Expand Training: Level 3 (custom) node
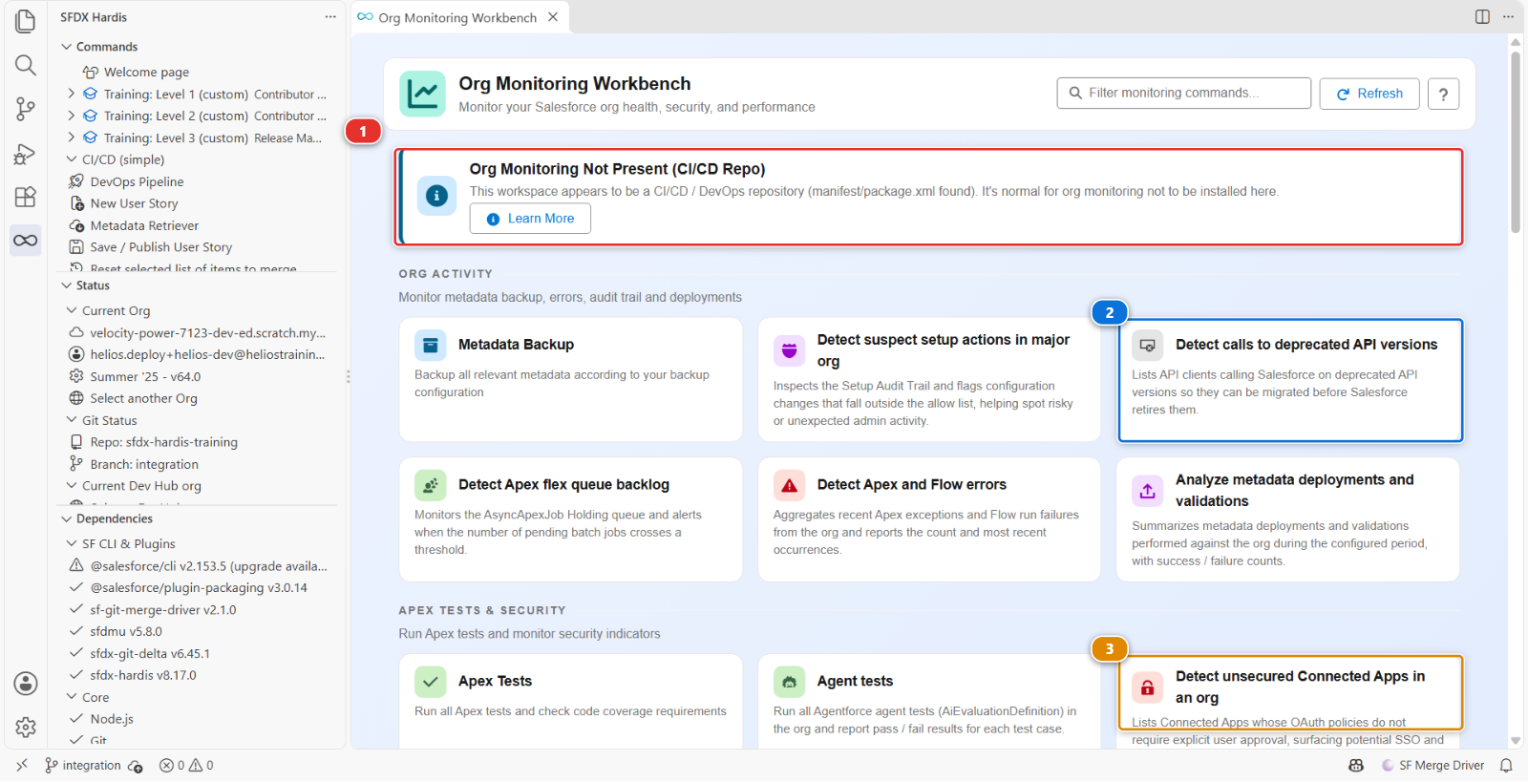Image resolution: width=1528 pixels, height=782 pixels. (x=72, y=137)
